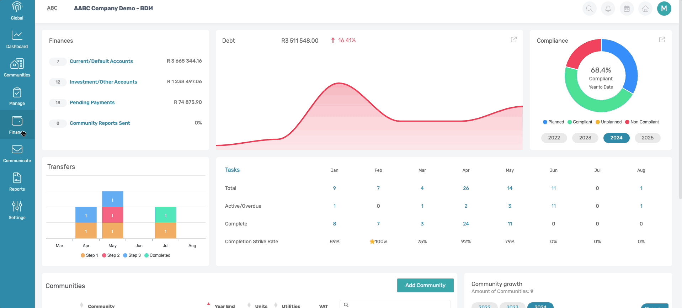Sort by Units column arrows
The image size is (682, 308).
(x=249, y=305)
